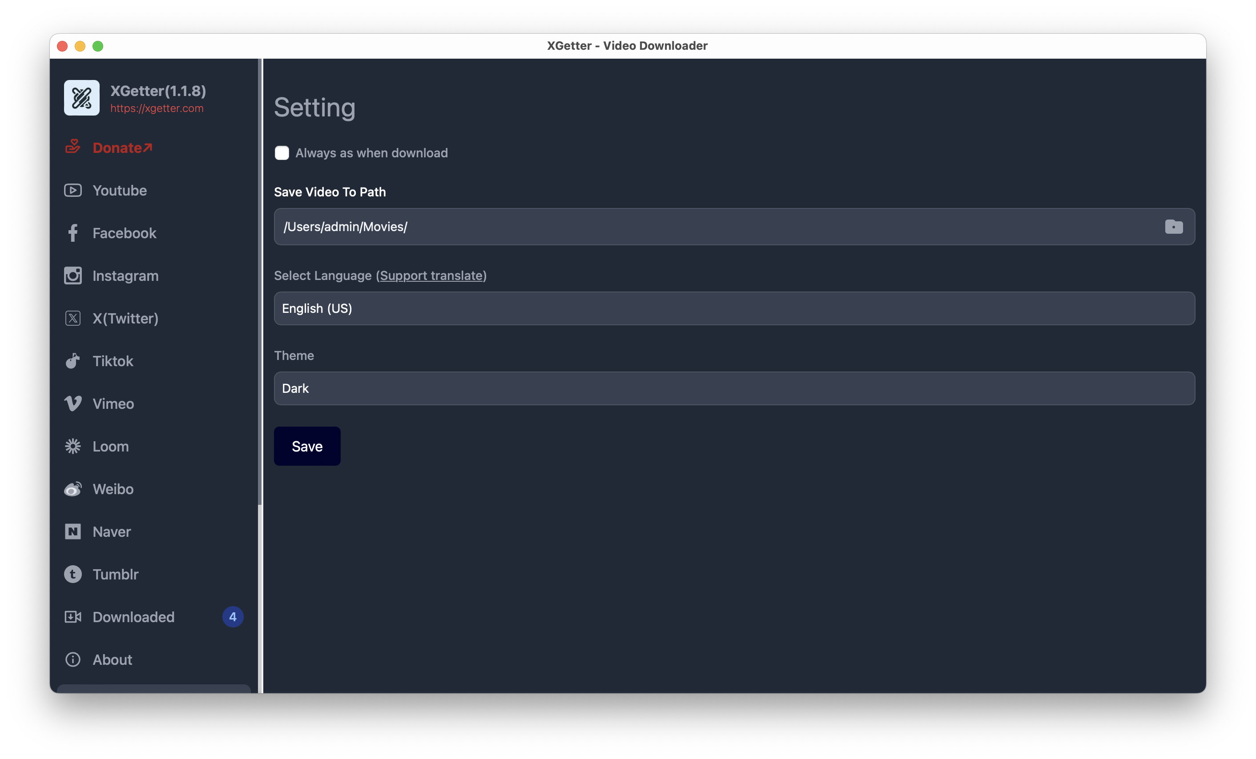Click the Select Language label

point(322,276)
